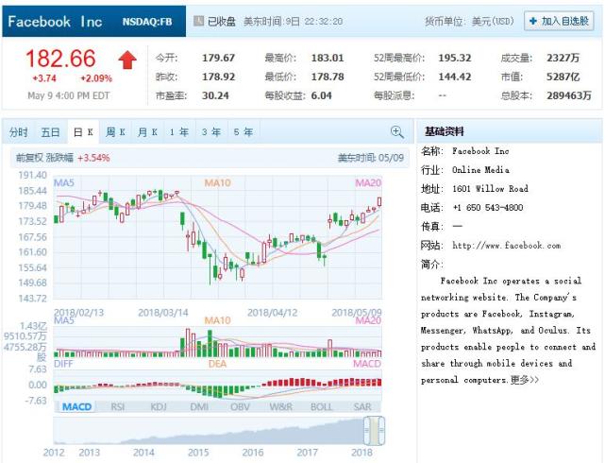Switch to 分时 chart tab

19,132
